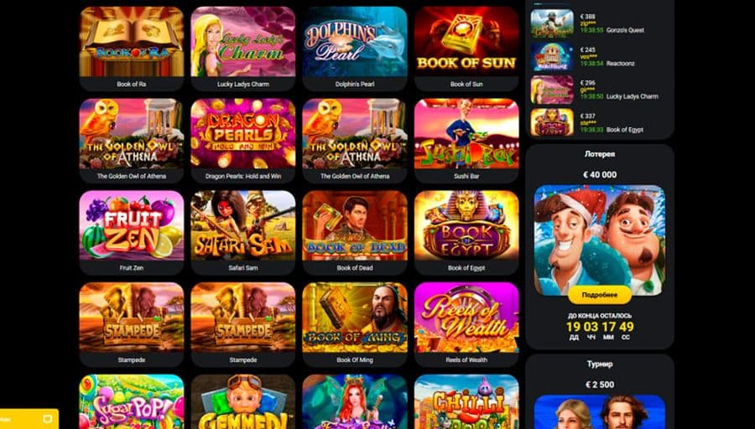Select the Safari Sam game tile

click(243, 233)
